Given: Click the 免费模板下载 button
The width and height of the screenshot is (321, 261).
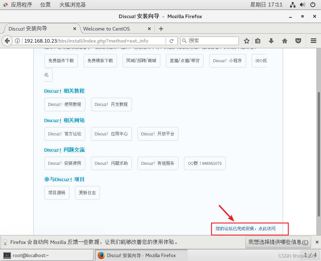Looking at the screenshot, I should tap(100, 61).
